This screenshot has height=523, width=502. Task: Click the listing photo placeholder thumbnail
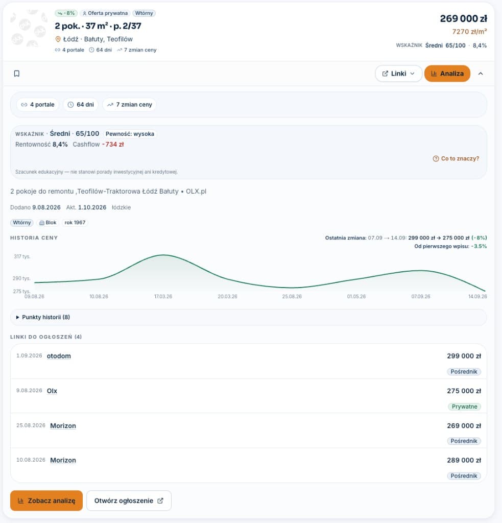(x=29, y=29)
